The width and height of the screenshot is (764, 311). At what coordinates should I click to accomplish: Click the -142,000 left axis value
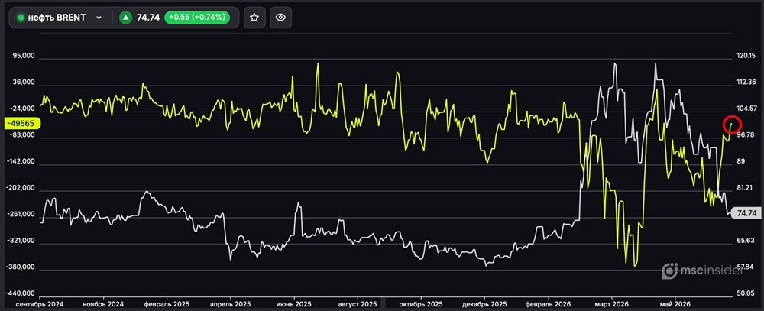[x=22, y=162]
